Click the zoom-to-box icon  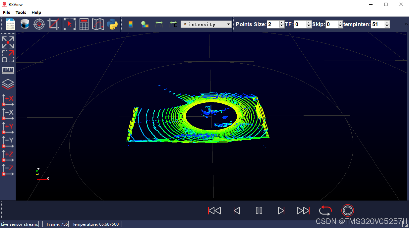[x=8, y=56]
